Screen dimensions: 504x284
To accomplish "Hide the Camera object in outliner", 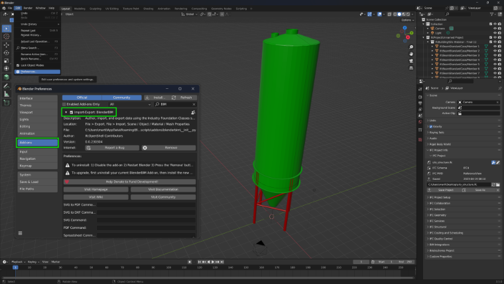I will (495, 29).
